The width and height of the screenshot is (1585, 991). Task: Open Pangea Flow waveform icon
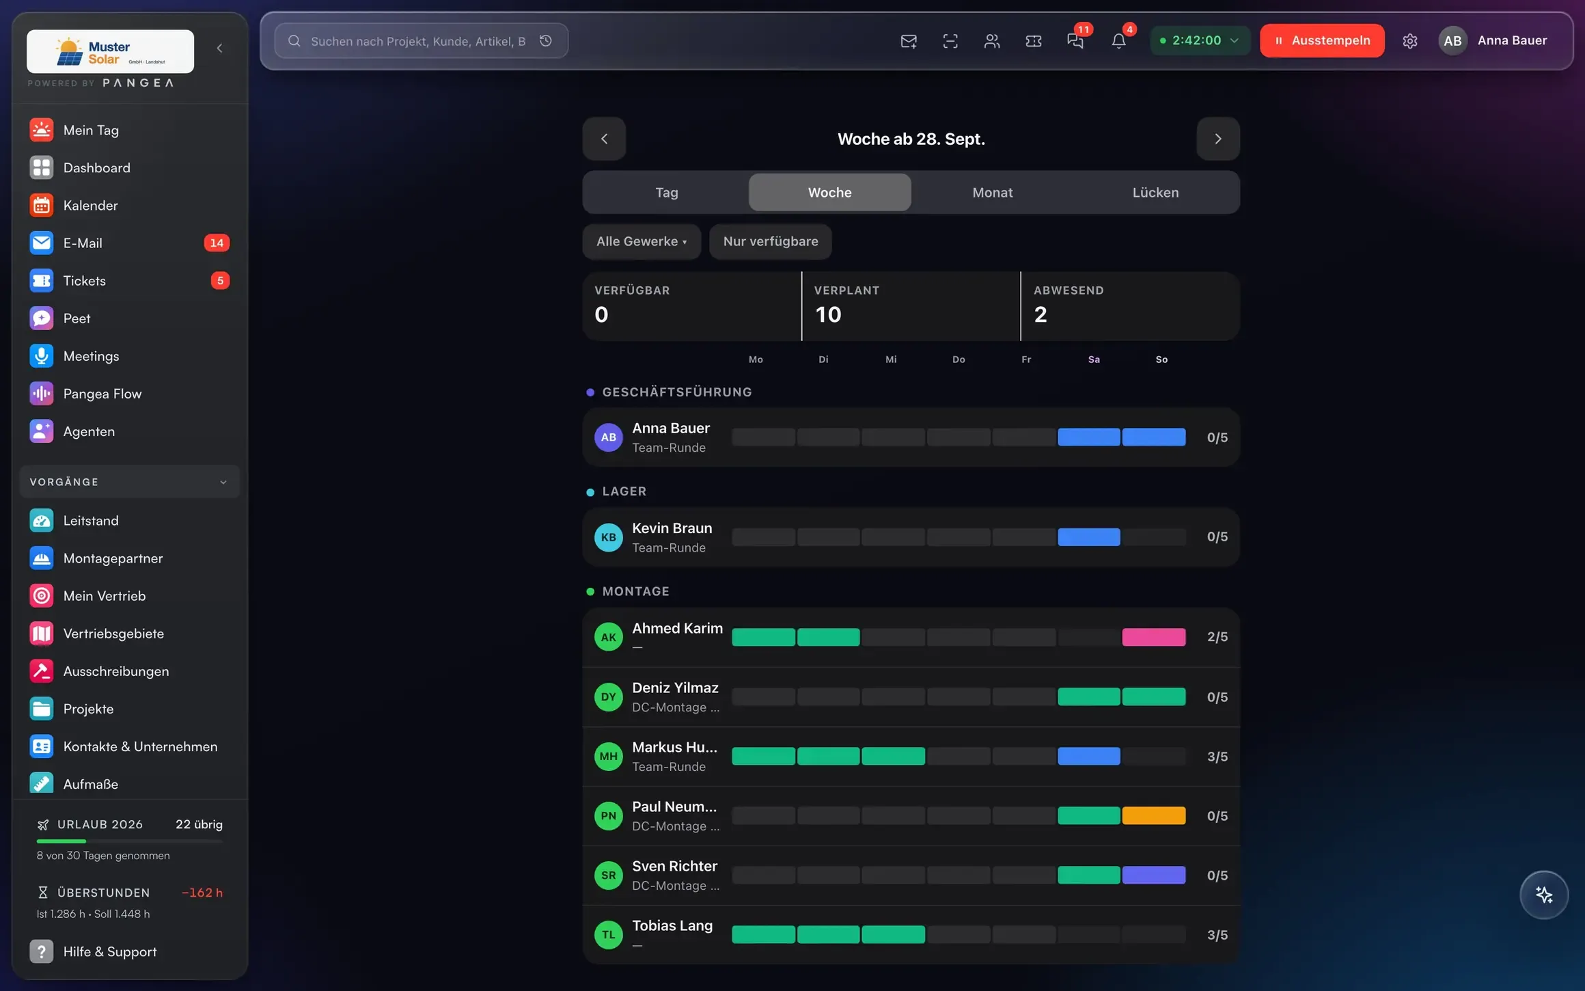pyautogui.click(x=41, y=393)
